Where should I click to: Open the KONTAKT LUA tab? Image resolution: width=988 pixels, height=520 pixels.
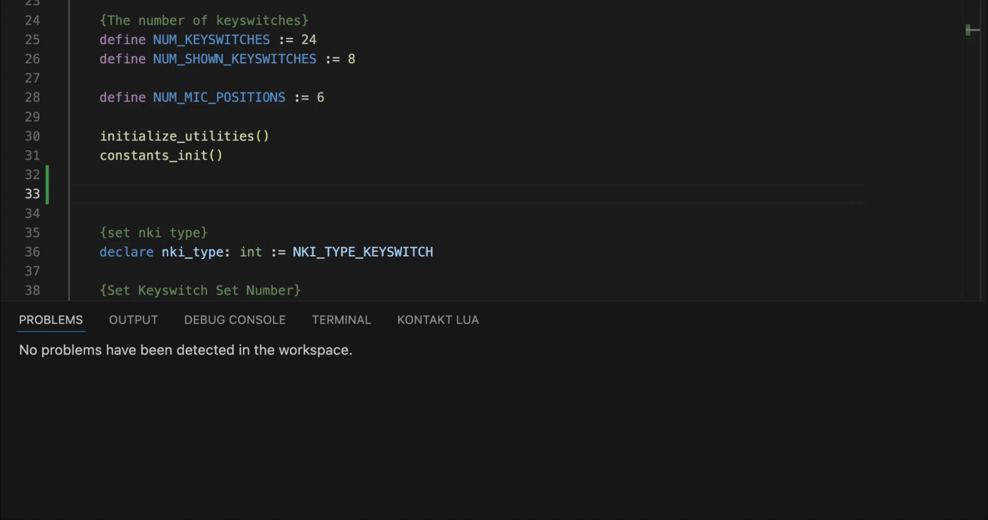pyautogui.click(x=438, y=320)
